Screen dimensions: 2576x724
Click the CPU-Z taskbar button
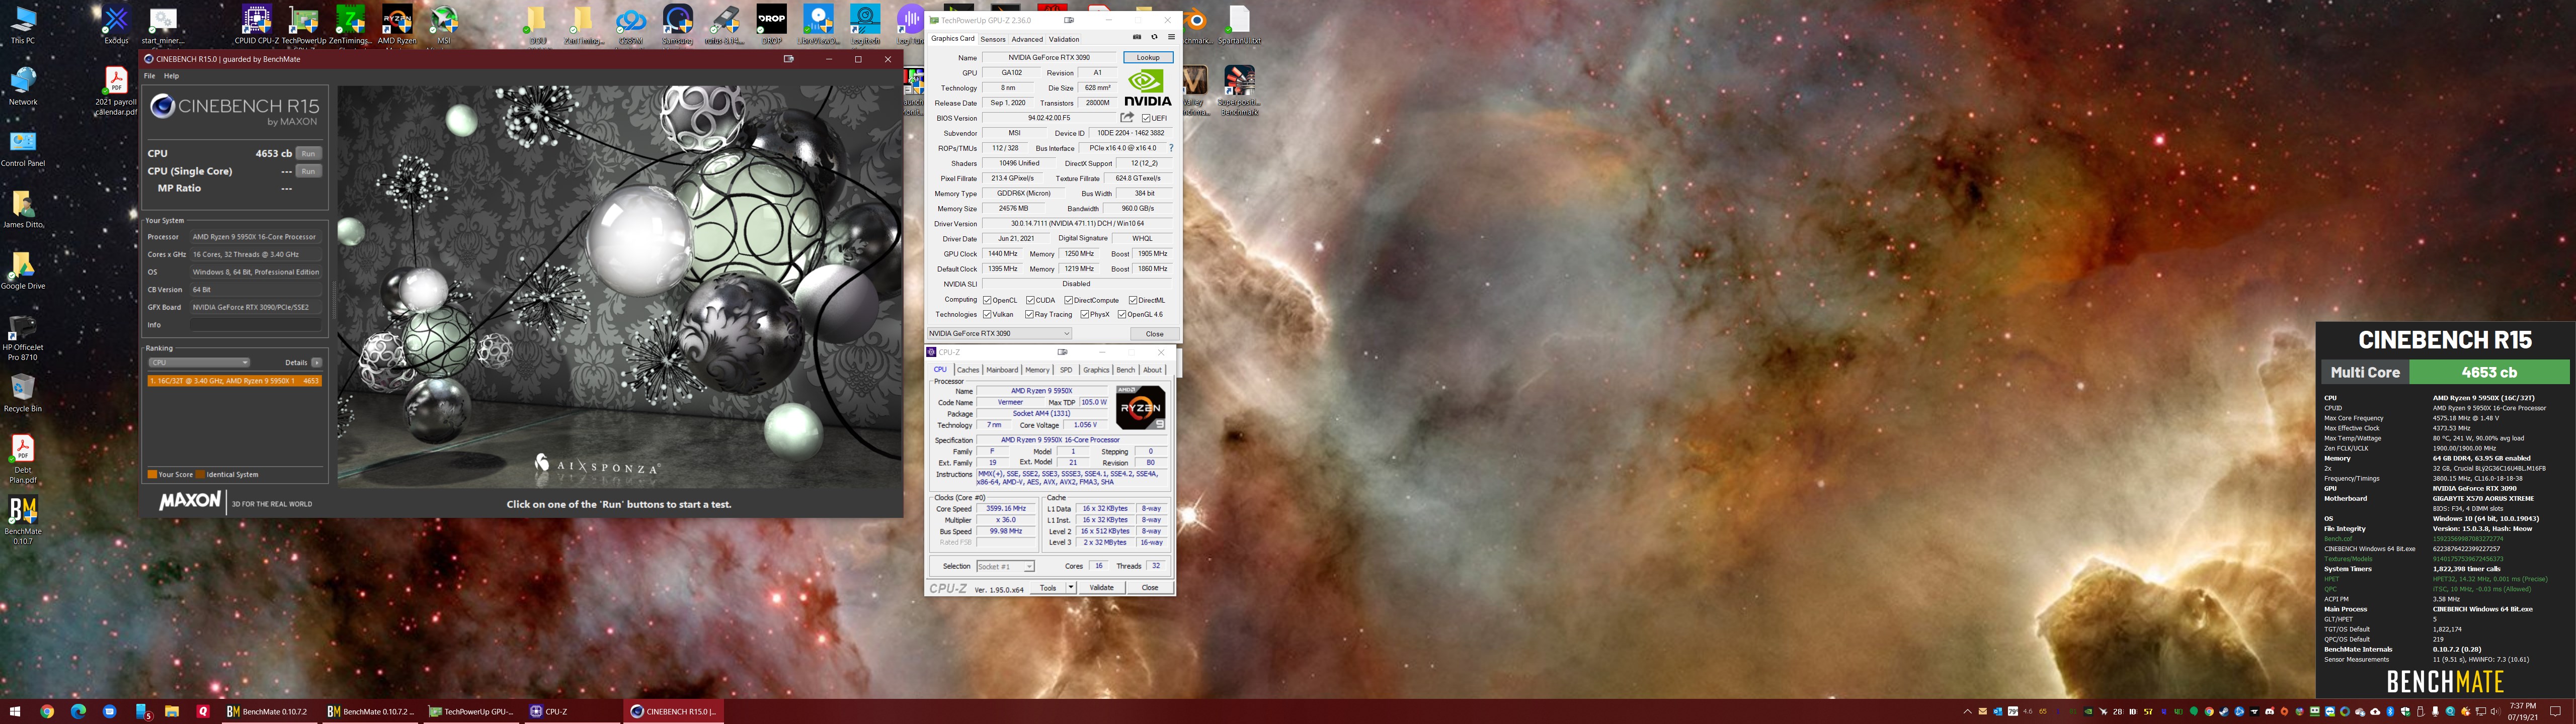tap(572, 711)
